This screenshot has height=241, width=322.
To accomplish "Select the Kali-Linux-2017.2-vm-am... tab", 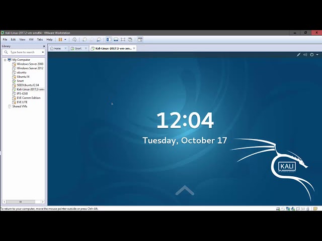I will coord(113,48).
